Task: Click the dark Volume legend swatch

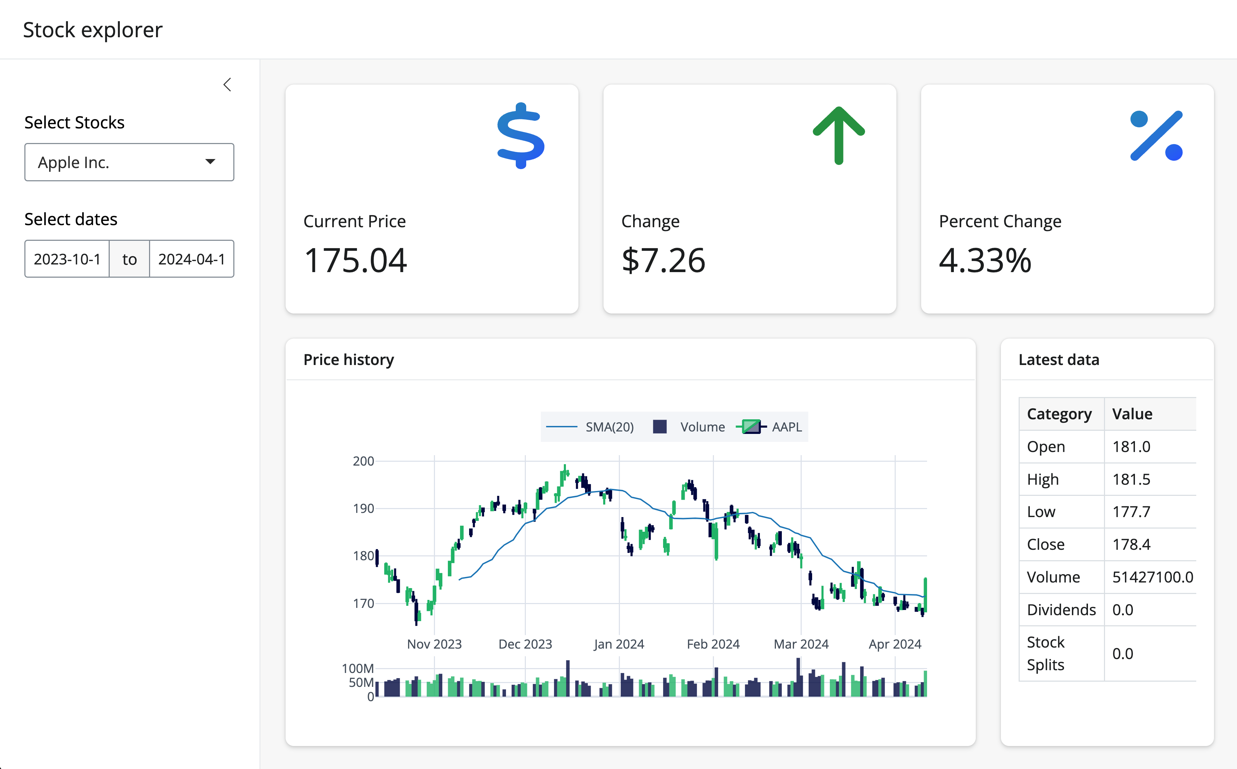Action: coord(660,427)
